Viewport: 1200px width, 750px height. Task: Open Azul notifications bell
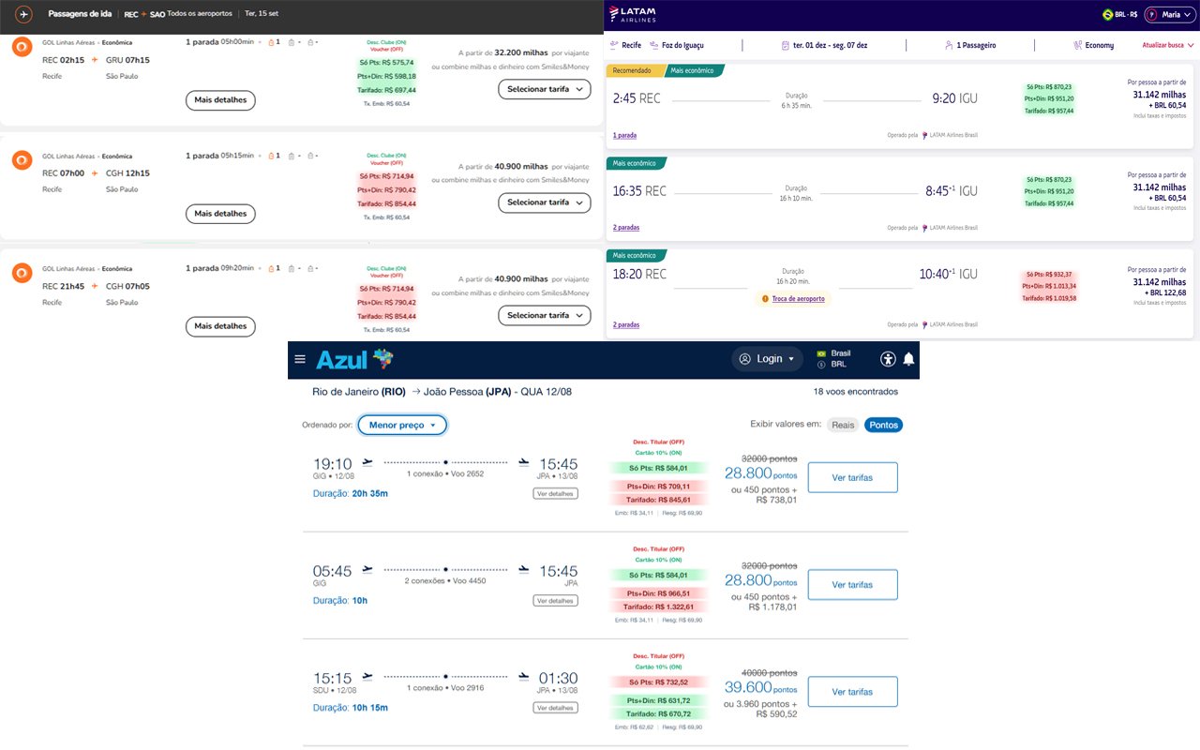908,359
